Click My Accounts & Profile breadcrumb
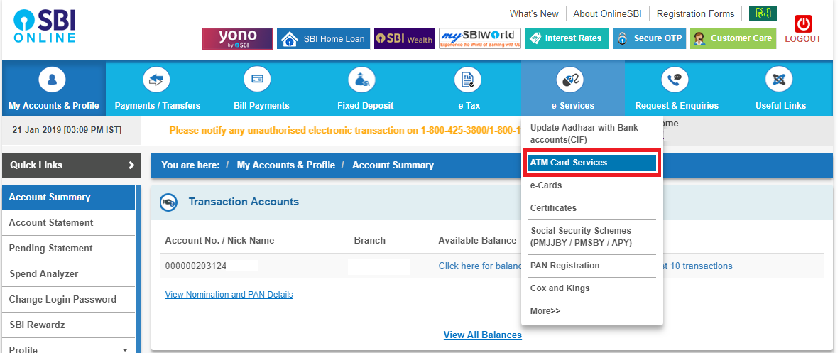The width and height of the screenshot is (840, 353). (286, 165)
